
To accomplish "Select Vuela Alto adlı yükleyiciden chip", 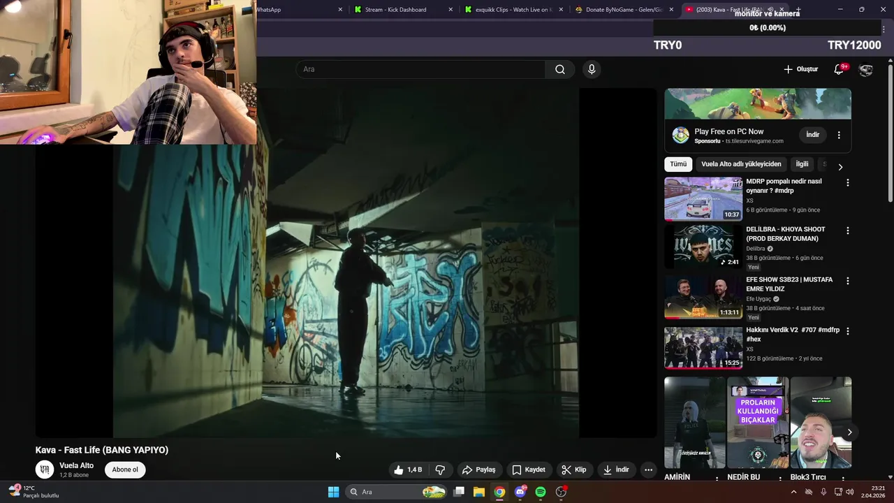I will point(741,164).
